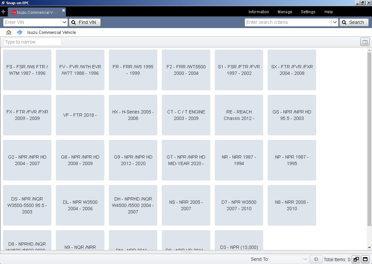Expand the search criteria dropdown
372x264 pixels.
coord(335,22)
